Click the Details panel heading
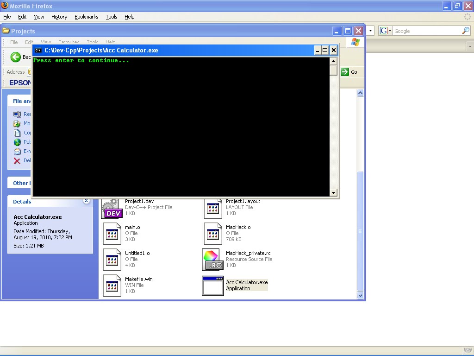This screenshot has height=356, width=474. [x=22, y=202]
